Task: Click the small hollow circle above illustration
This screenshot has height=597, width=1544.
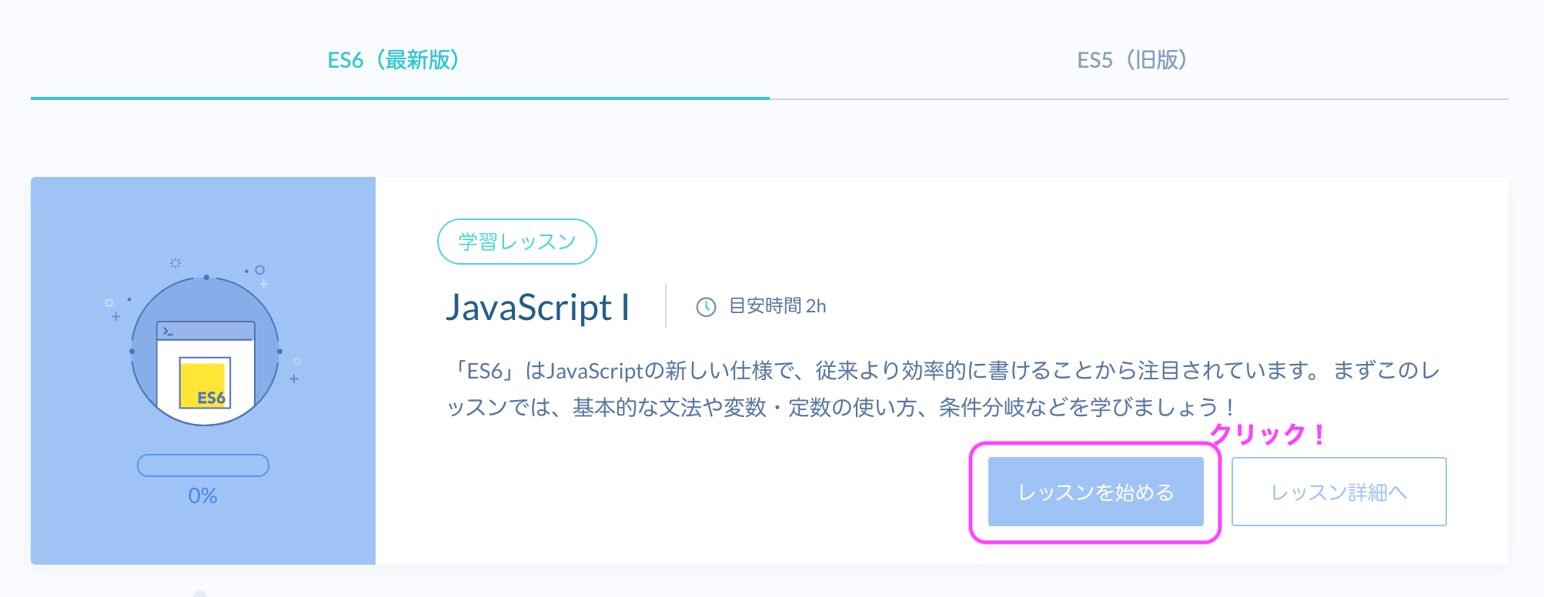Action: coord(260,270)
